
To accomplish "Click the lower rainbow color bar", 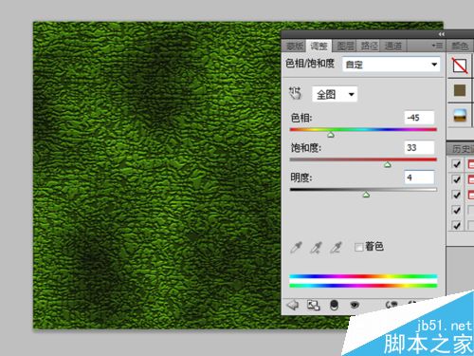I will 363,286.
